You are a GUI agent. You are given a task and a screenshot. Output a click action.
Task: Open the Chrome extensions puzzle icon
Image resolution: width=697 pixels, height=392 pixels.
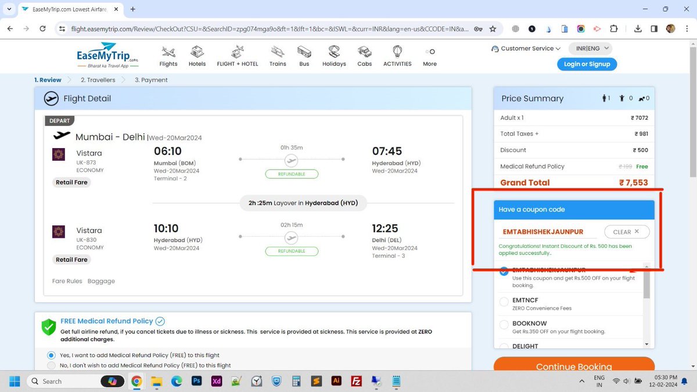613,28
